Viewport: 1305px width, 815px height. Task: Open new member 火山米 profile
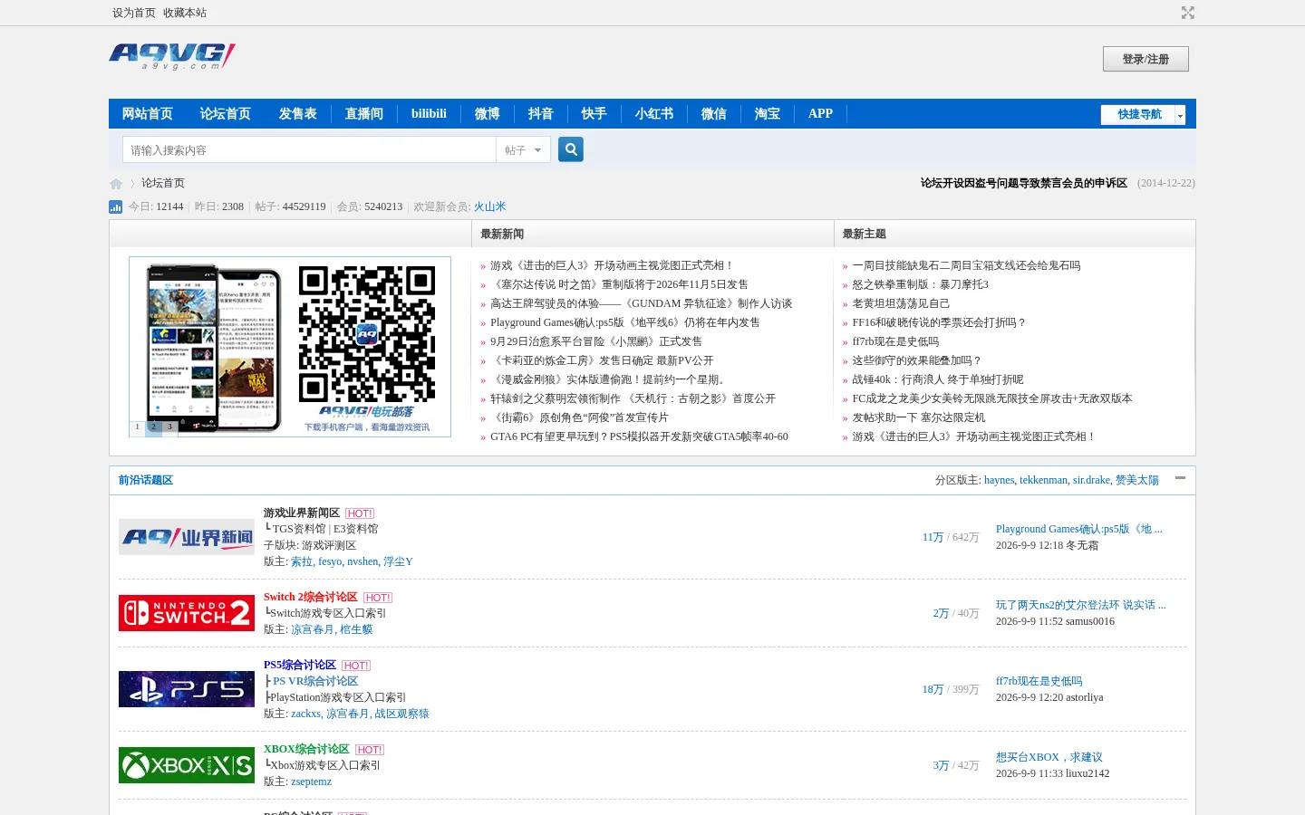tap(490, 206)
